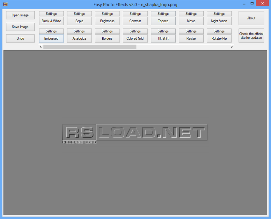Open Settings above Rotate/Flip
Screen dimensions: 271x219
(x=219, y=31)
